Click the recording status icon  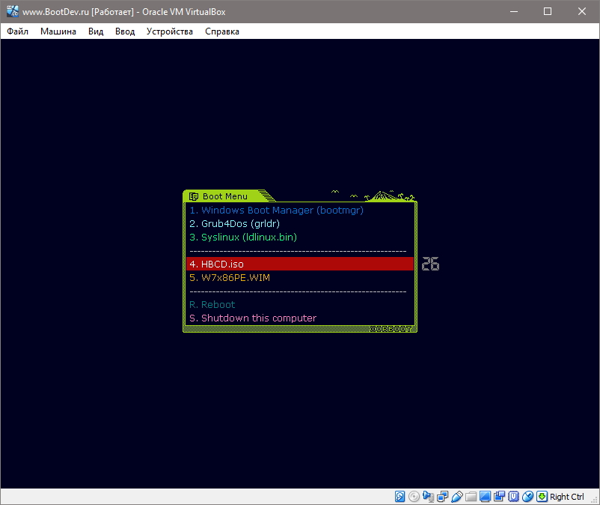point(499,496)
